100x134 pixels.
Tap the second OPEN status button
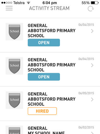44,77
